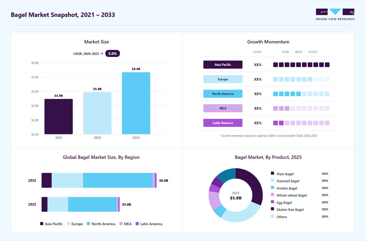Click the MEA legend swatch under the region chart
The image size is (365, 241).
[x=121, y=224]
